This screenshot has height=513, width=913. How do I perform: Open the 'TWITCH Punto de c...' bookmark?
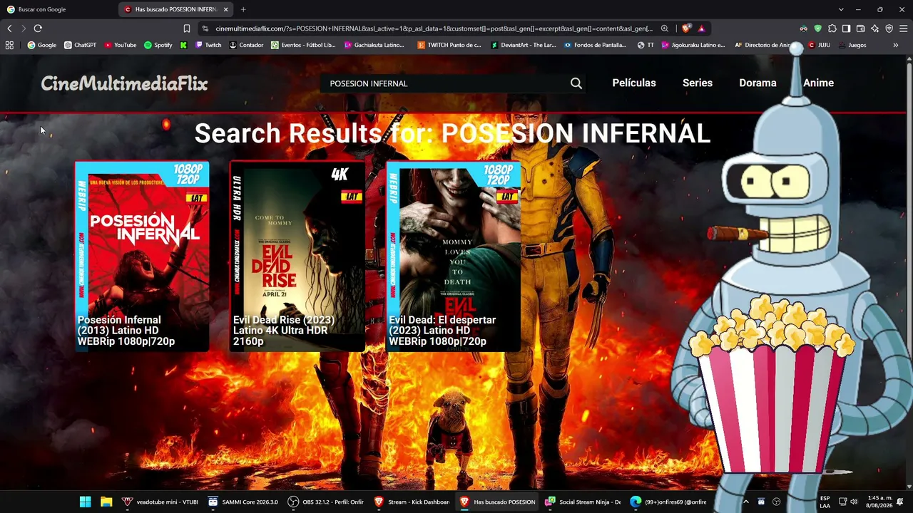tap(449, 45)
